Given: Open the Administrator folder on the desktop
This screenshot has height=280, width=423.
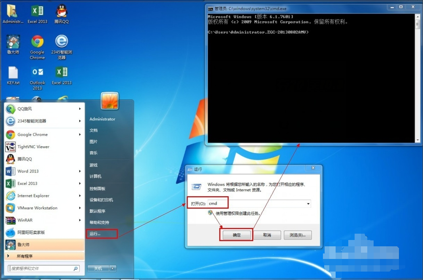Looking at the screenshot, I should tap(13, 11).
